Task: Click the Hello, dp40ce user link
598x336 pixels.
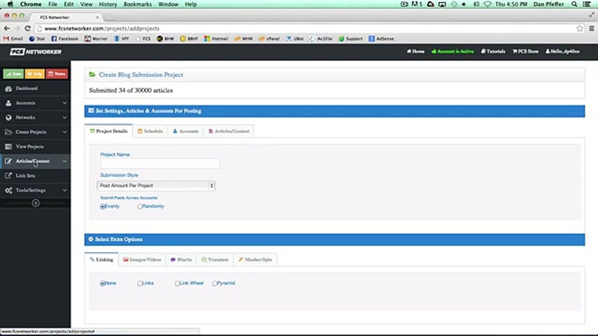Action: pos(562,51)
